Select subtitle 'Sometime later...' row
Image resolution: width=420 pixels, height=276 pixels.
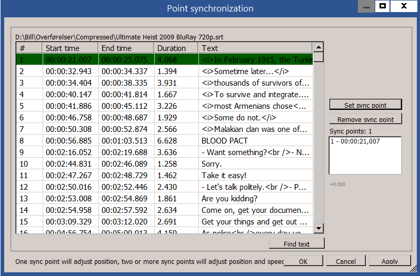pos(164,71)
